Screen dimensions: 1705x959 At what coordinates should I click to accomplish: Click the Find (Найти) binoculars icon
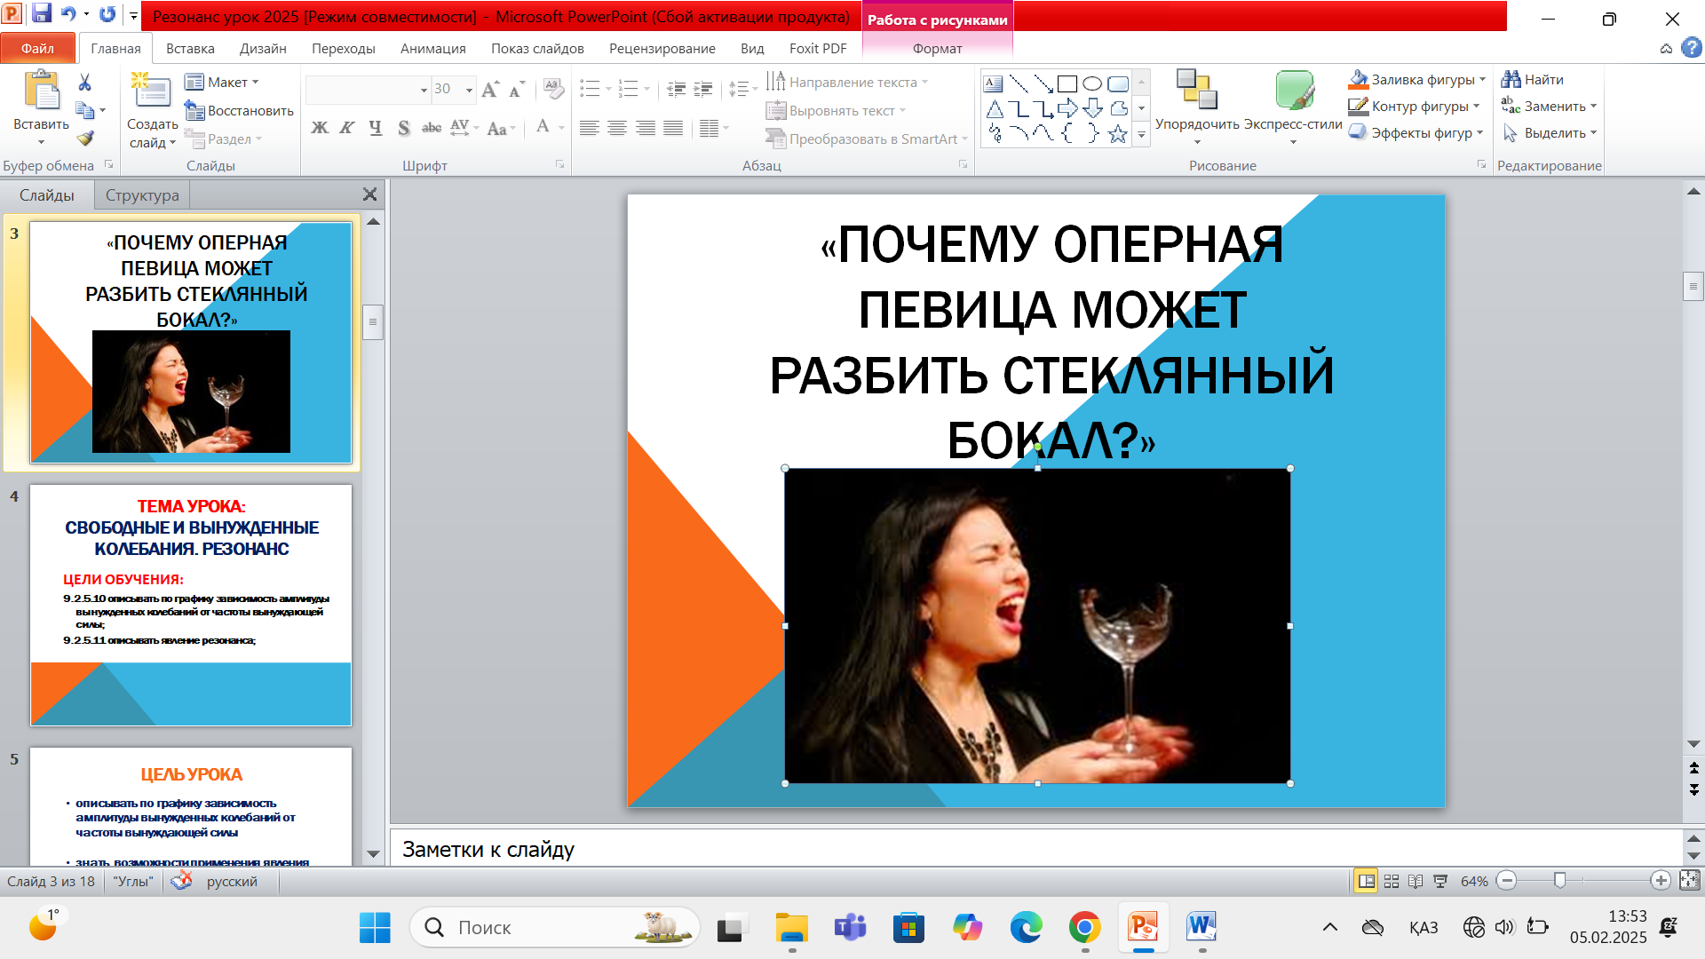[x=1511, y=80]
